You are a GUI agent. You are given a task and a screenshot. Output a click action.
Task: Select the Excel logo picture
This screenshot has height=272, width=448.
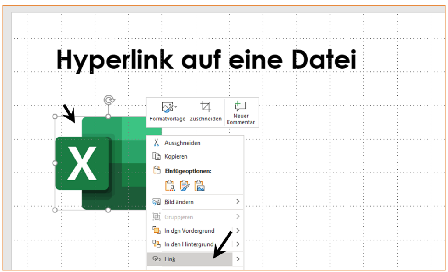point(100,163)
